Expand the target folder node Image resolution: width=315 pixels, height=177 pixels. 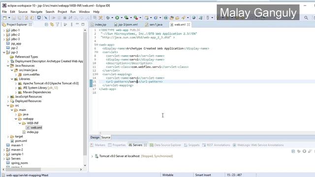tap(8, 137)
